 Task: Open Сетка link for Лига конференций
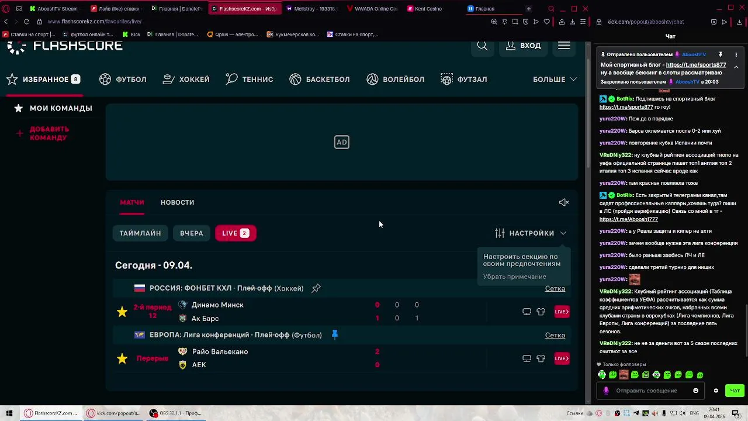(x=555, y=335)
